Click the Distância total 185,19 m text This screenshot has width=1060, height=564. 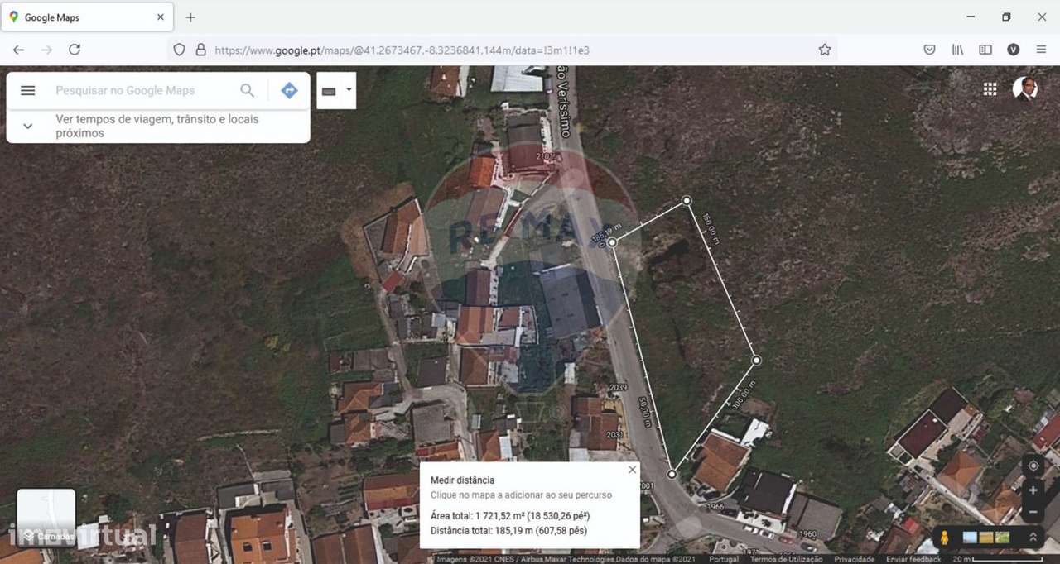(x=508, y=531)
